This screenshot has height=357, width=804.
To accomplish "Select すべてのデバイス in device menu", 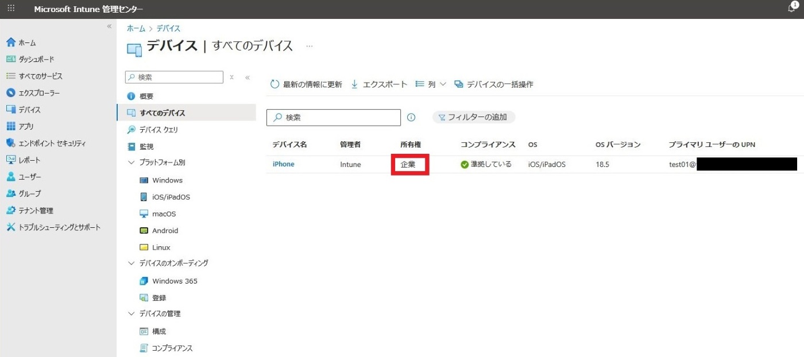I will click(186, 113).
